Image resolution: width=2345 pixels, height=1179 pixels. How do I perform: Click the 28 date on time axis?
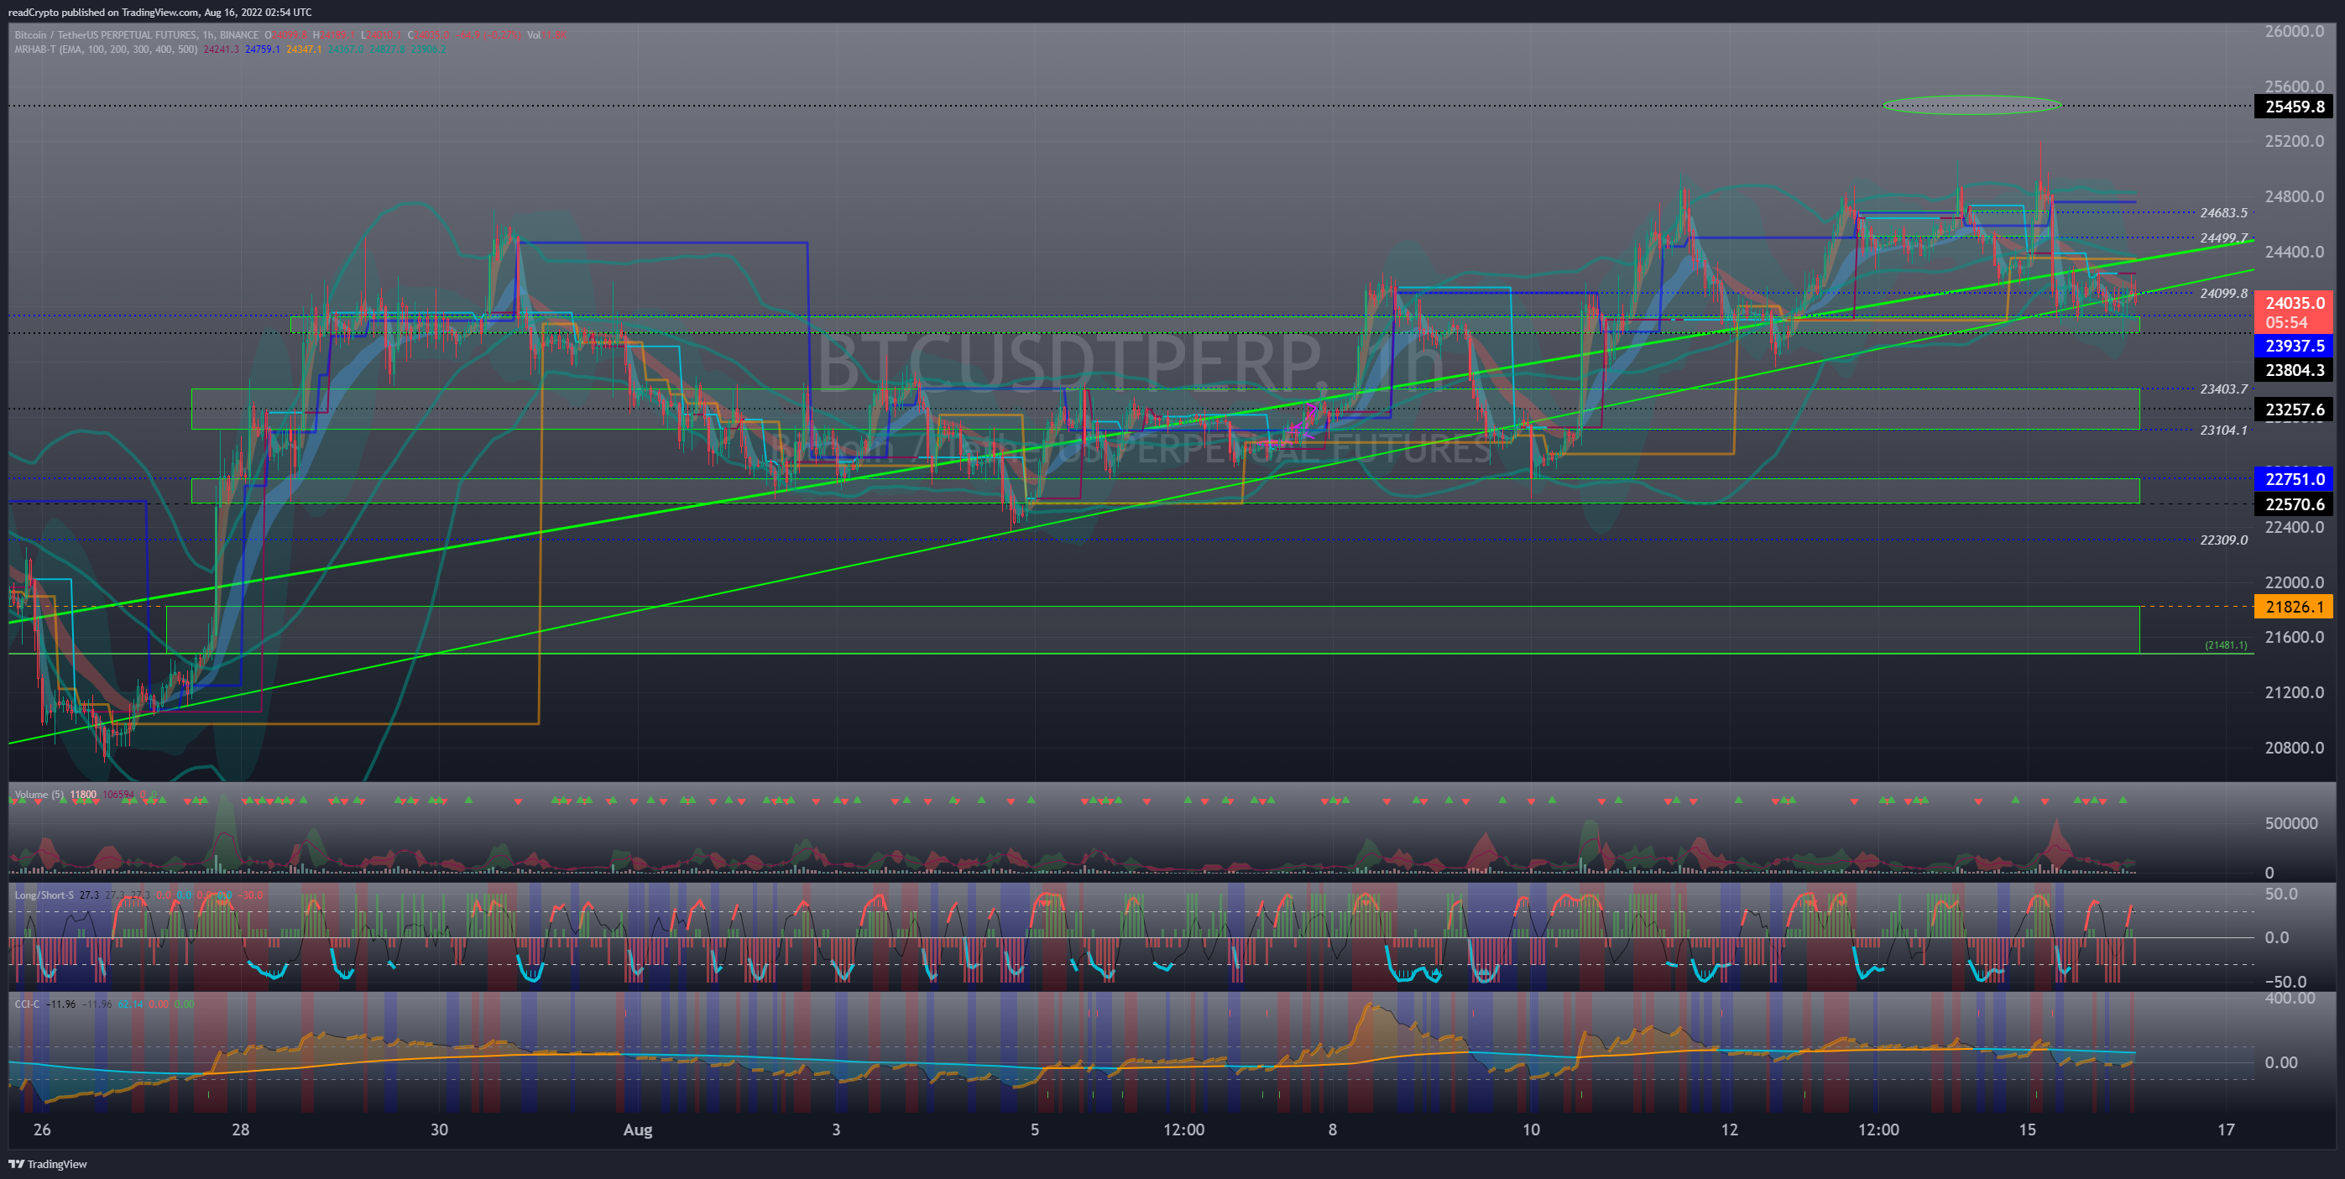240,1129
